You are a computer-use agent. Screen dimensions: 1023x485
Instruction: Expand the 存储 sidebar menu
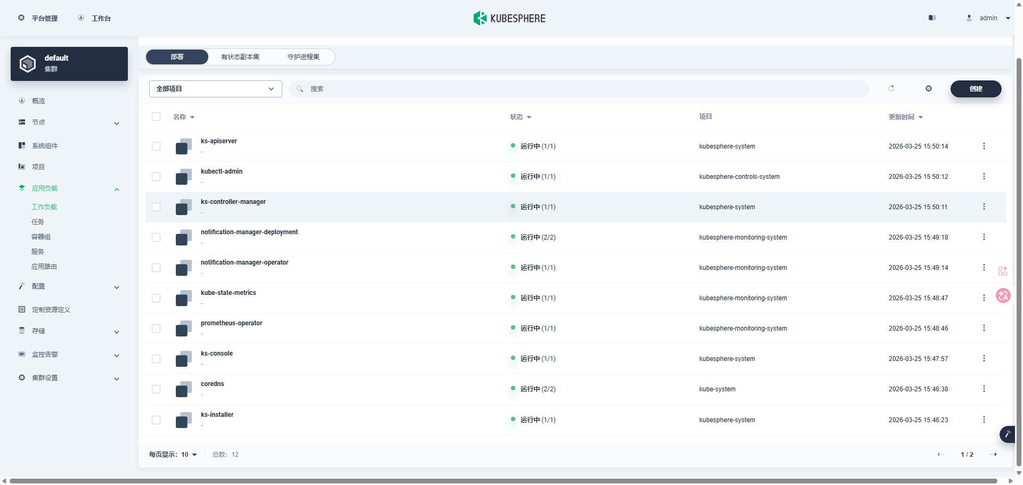117,332
